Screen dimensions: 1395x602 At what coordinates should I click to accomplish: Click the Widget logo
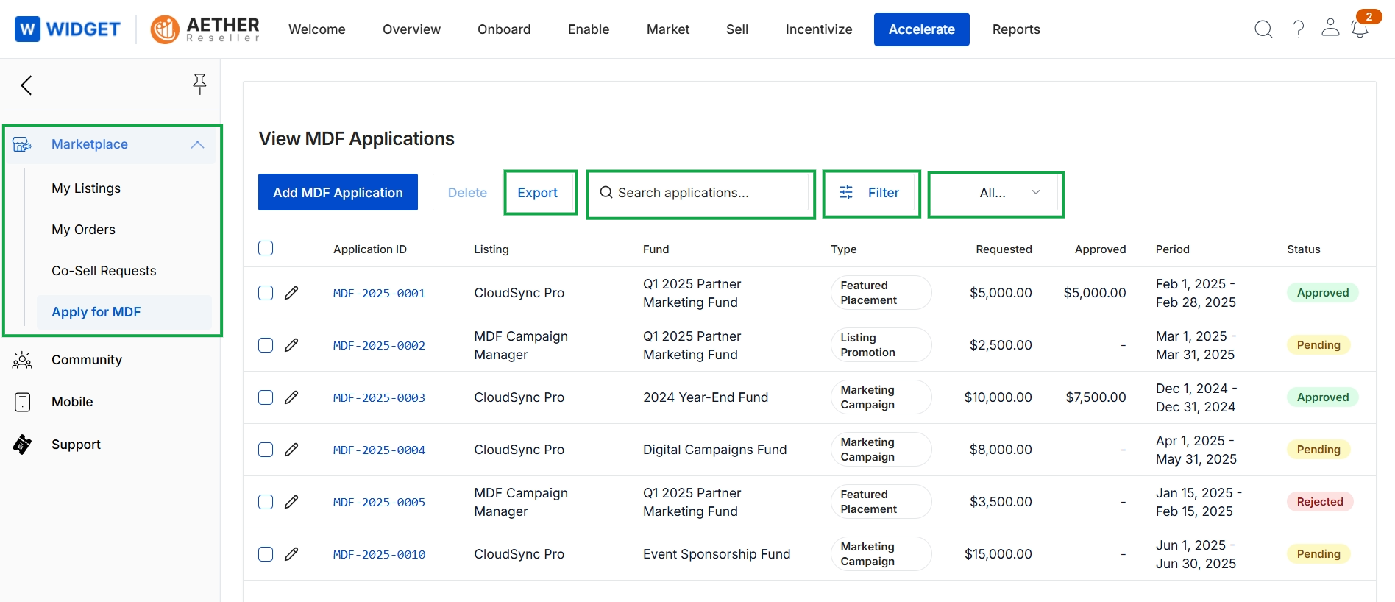[68, 29]
